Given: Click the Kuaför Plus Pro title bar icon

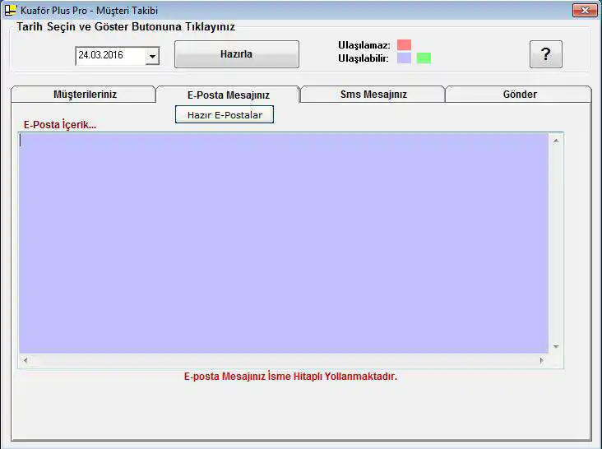Looking at the screenshot, I should pos(10,11).
